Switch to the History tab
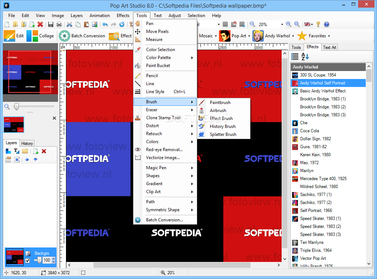The image size is (377, 279). click(x=27, y=143)
